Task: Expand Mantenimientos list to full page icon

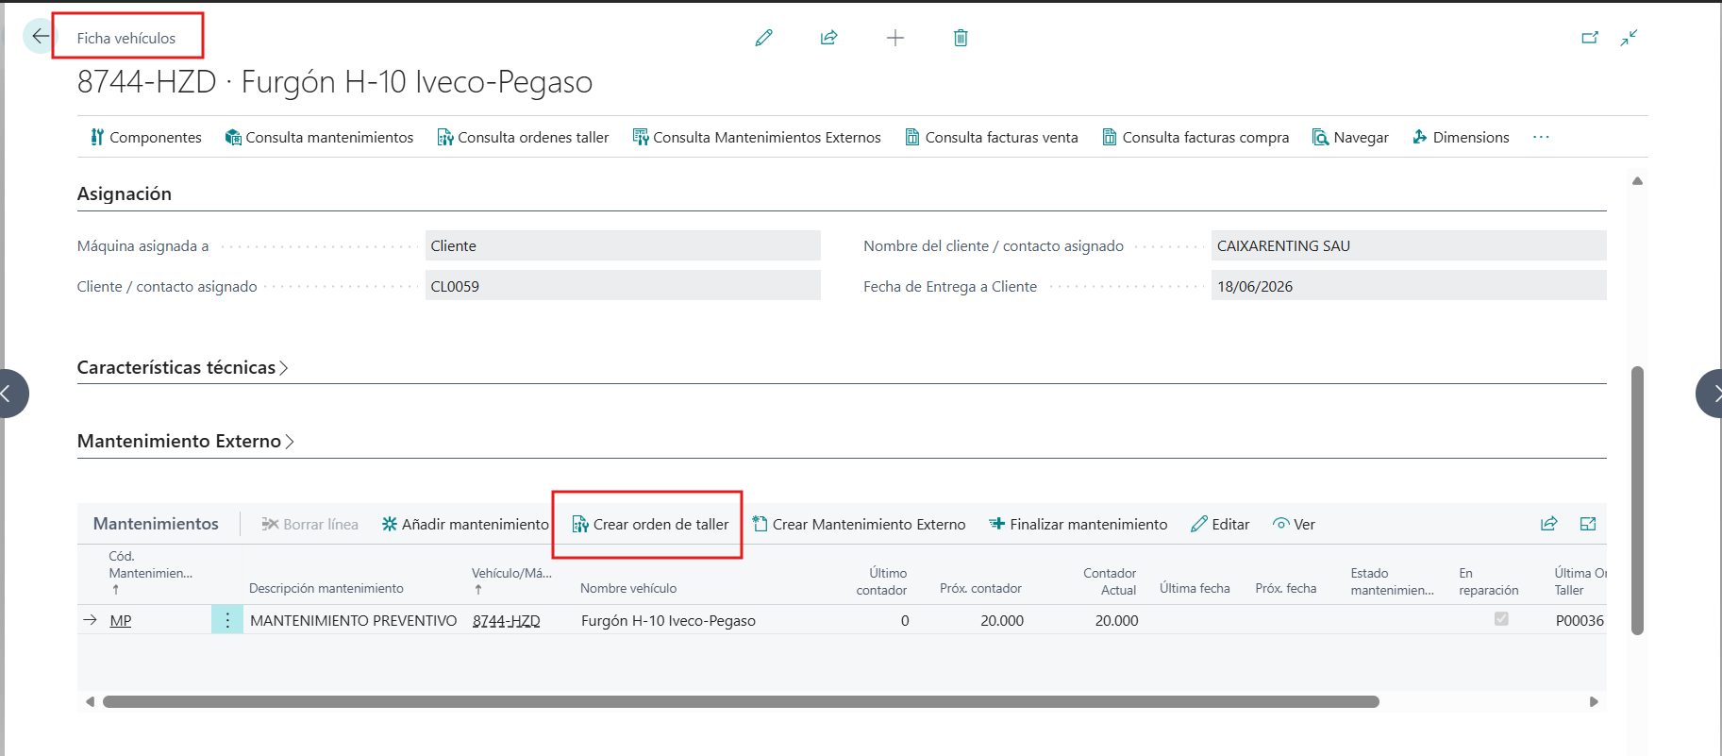Action: point(1588,524)
